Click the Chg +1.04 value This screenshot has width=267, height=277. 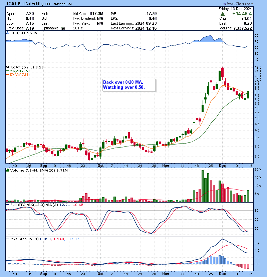tap(247, 19)
